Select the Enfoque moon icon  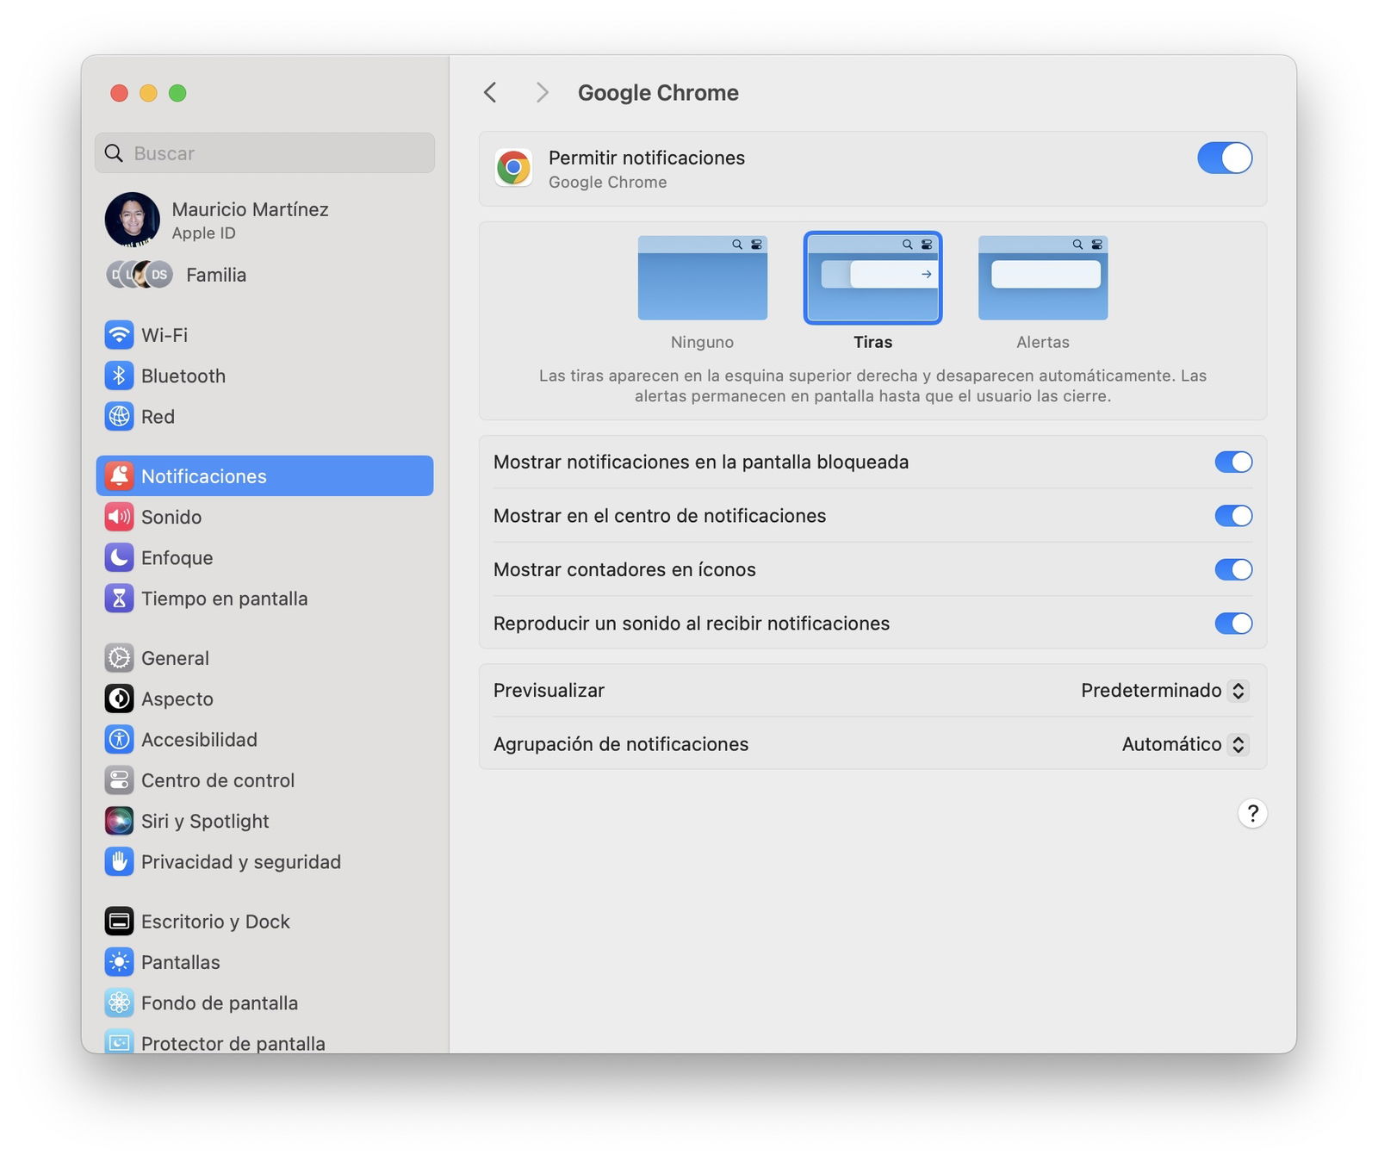[x=119, y=558]
